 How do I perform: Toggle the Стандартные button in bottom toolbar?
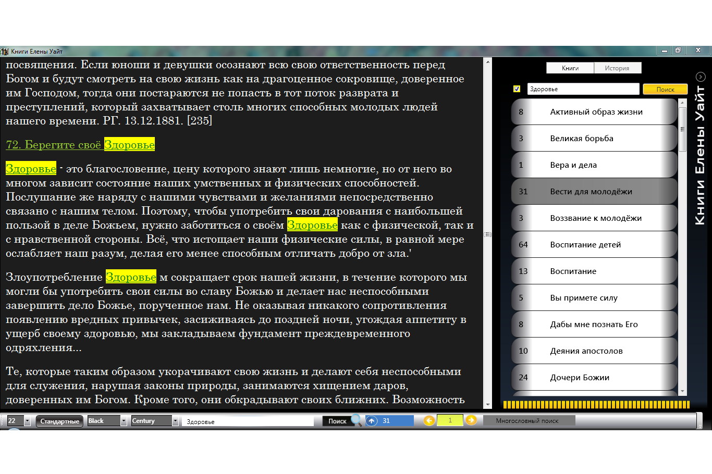coord(59,421)
